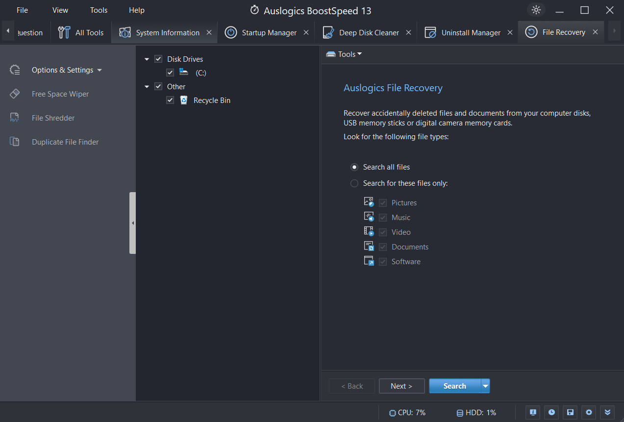Click the Search button

pos(455,386)
